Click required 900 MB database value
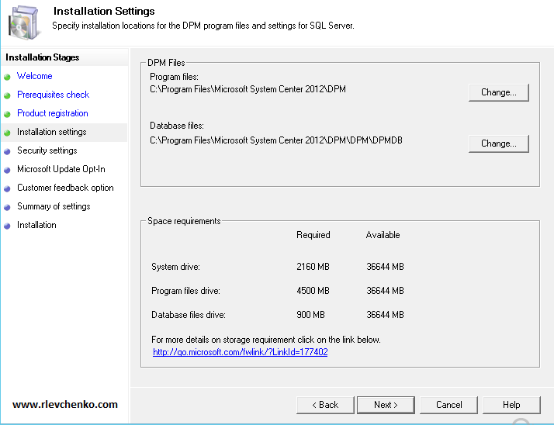The image size is (554, 425). pos(310,315)
